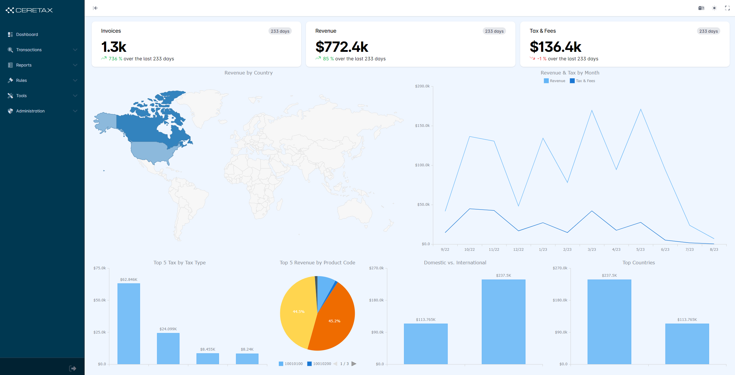Click the Revenue 233 days badge
735x375 pixels.
point(494,31)
